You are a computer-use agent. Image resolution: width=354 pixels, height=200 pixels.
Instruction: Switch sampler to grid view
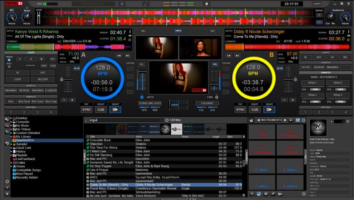point(298,120)
